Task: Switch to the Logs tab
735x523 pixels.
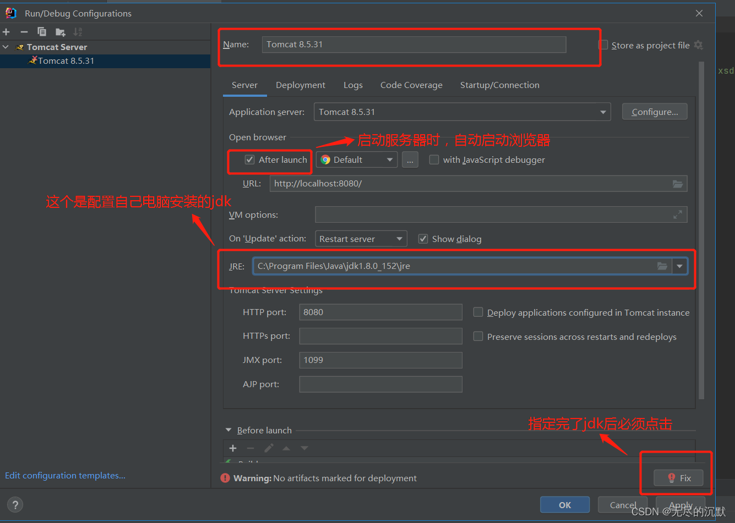Action: pos(353,85)
